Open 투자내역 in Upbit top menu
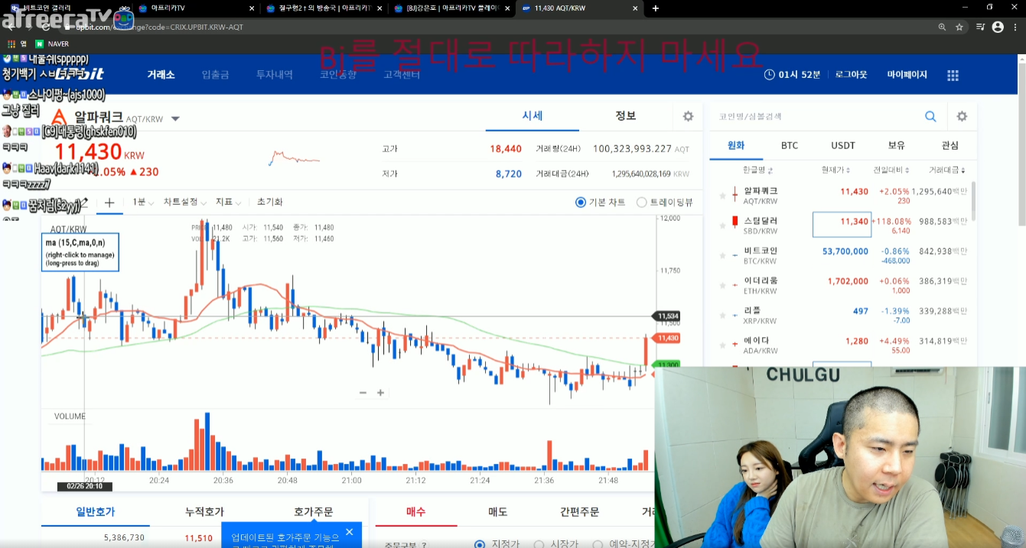1026x548 pixels. point(274,75)
